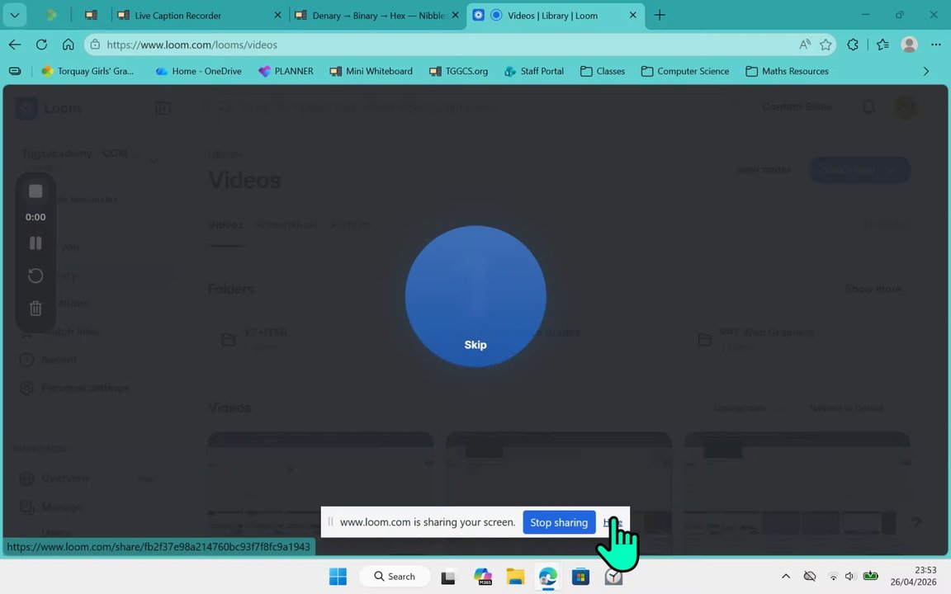Close the Denary Binary Hex tab

click(456, 15)
